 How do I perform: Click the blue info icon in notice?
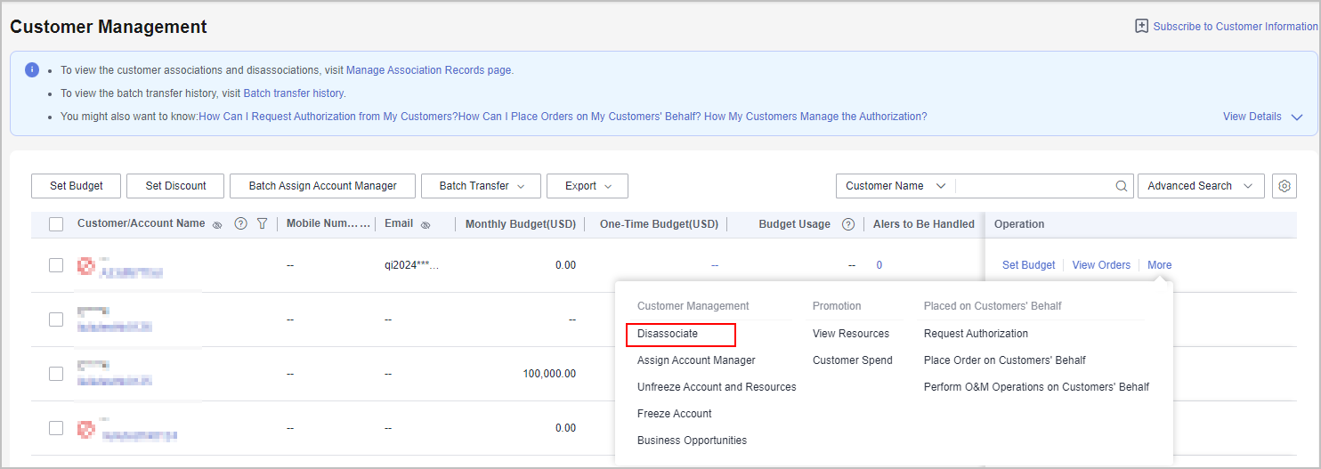(32, 69)
